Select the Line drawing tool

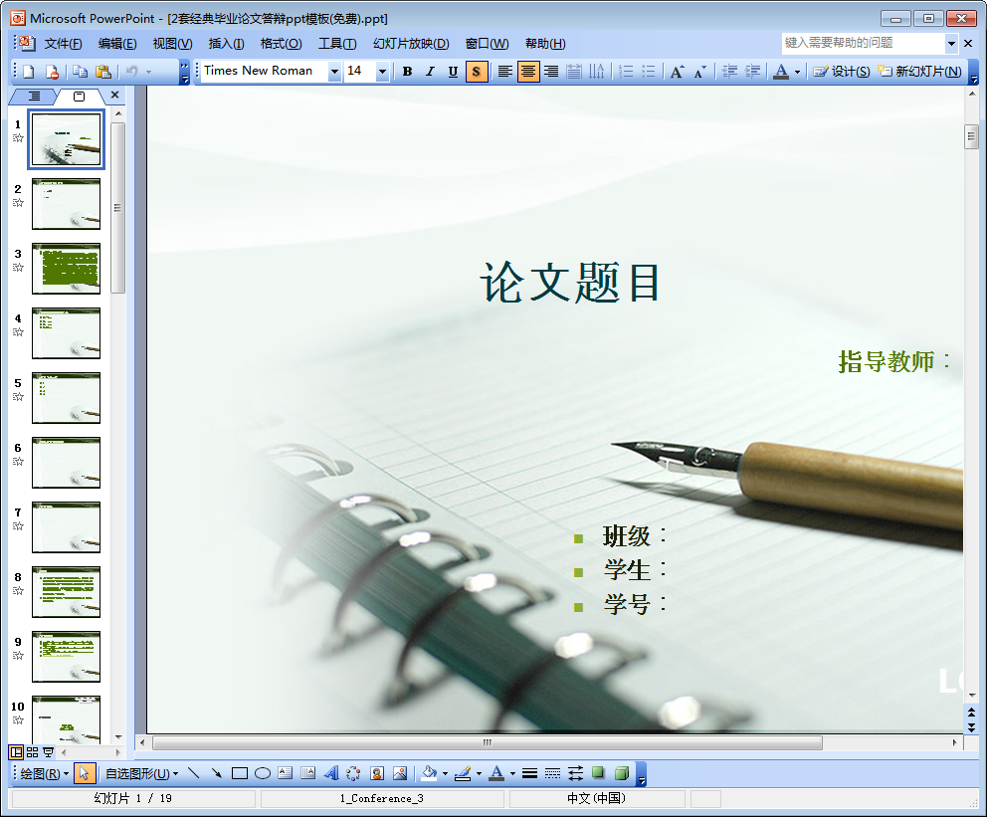(x=194, y=773)
